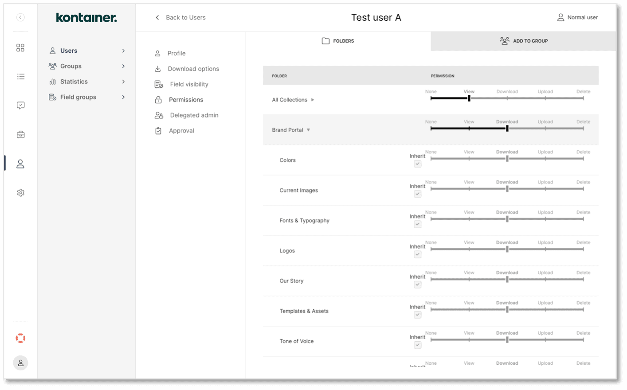Switch to the ADD TO GROUP tab
The image size is (627, 390).
(524, 41)
